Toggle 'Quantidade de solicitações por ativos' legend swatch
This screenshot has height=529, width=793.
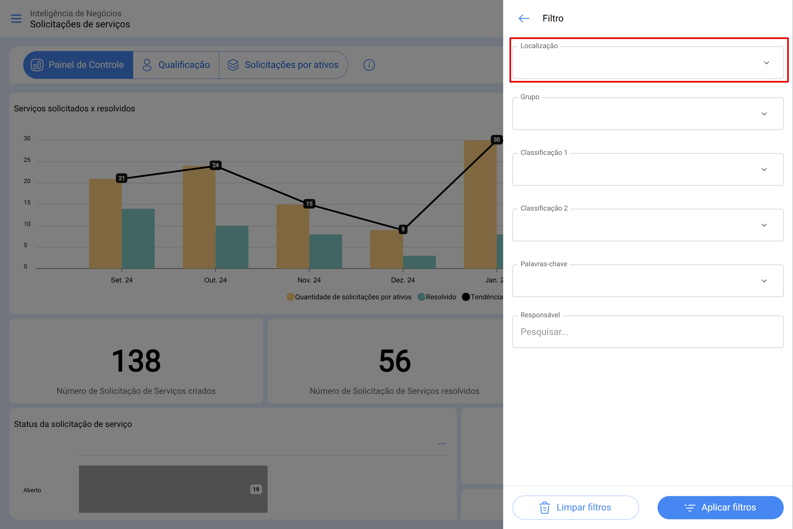click(290, 297)
